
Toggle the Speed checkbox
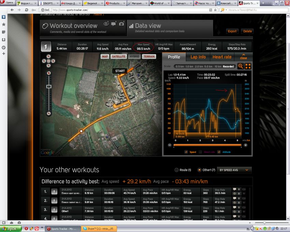point(186,152)
